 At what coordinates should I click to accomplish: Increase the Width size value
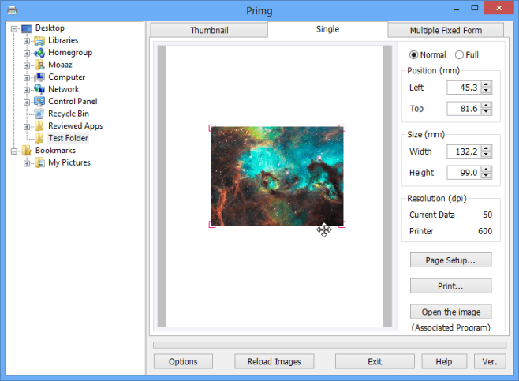pyautogui.click(x=486, y=148)
